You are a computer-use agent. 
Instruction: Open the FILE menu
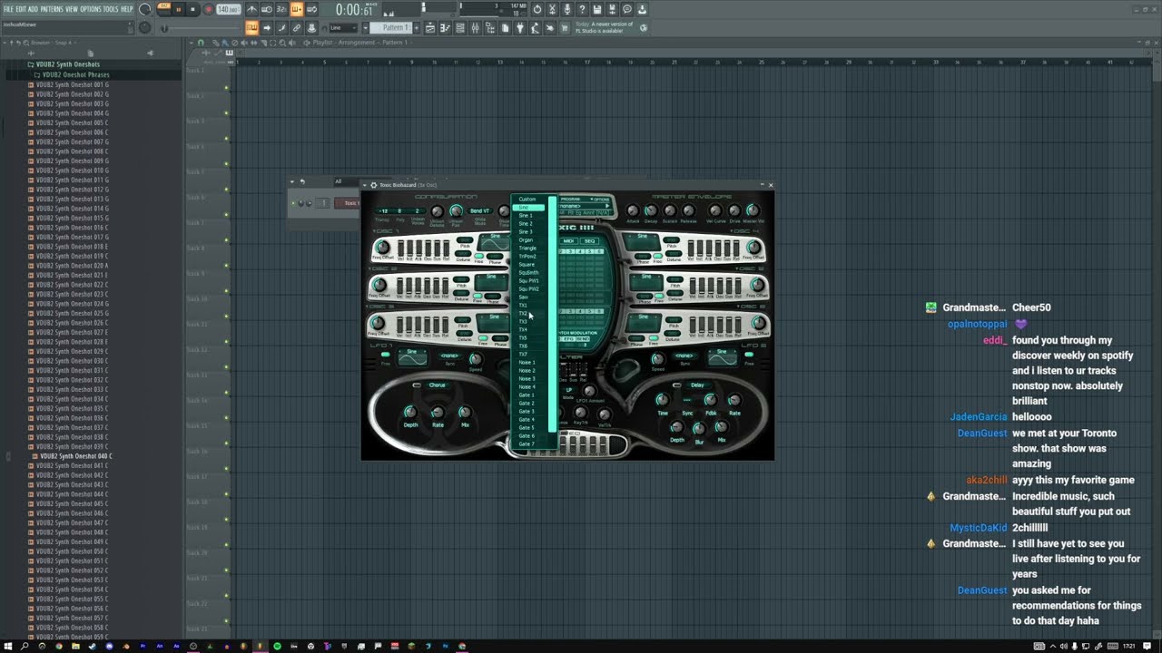(8, 9)
